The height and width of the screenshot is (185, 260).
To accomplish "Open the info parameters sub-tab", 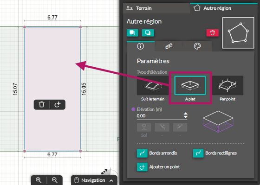I will [141, 46].
